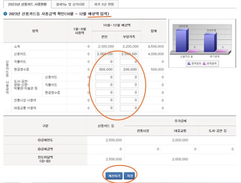
Task: Click the 소계 부양가족 value 2,200,000
Action: [131, 46]
